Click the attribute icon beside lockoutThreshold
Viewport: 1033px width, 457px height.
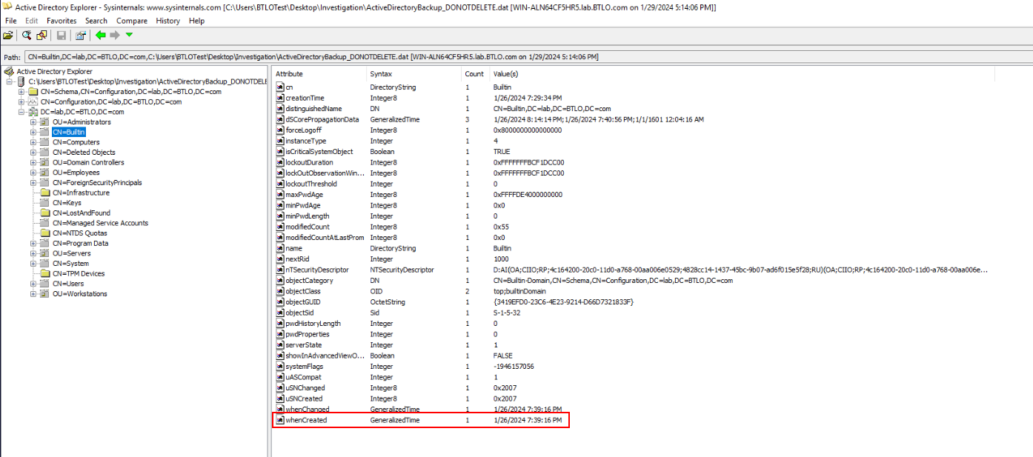[x=280, y=184]
